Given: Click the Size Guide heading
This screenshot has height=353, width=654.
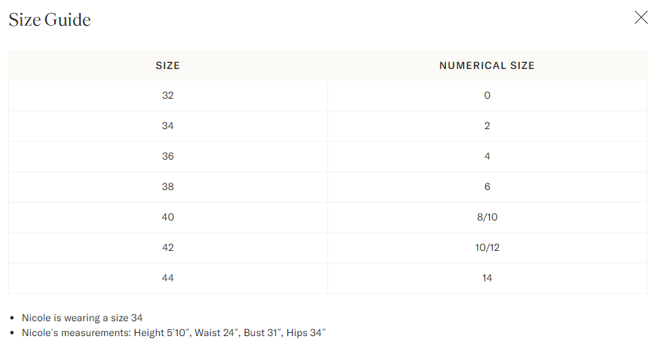Looking at the screenshot, I should [49, 20].
